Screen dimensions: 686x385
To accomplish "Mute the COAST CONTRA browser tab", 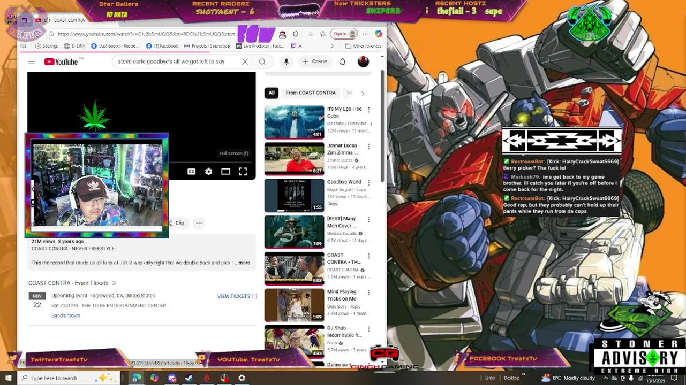I will [47, 20].
